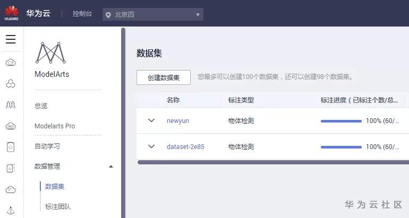Collapse the 数据管理 menu section
Image resolution: width=409 pixels, height=218 pixels.
point(111,166)
